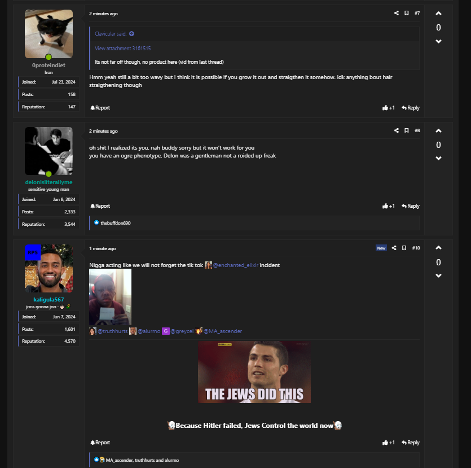Upvote post #10 with the up arrow

coord(438,248)
